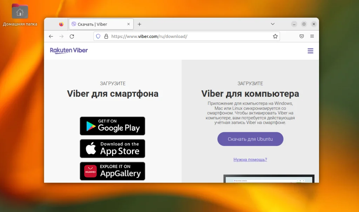Click Get it on Google Play badge
This screenshot has width=359, height=212.
click(113, 126)
